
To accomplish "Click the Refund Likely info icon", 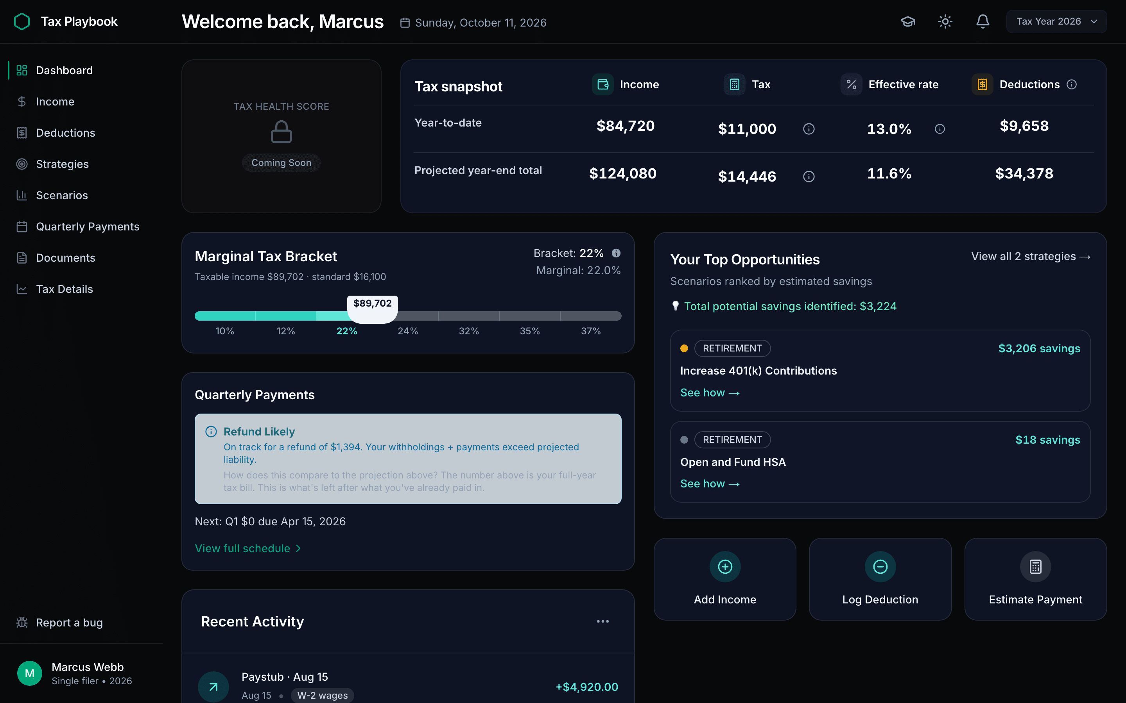I will (211, 432).
